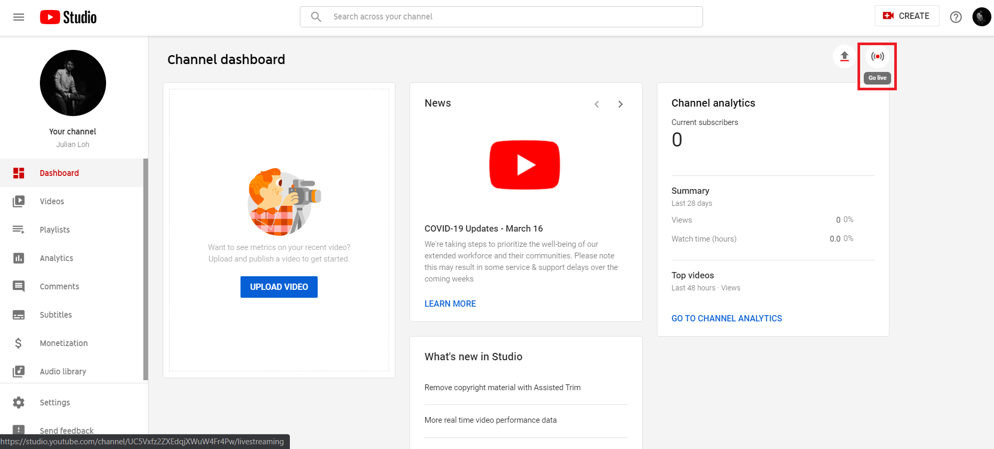Click the Julian Loh channel name
The height and width of the screenshot is (449, 994).
click(72, 144)
